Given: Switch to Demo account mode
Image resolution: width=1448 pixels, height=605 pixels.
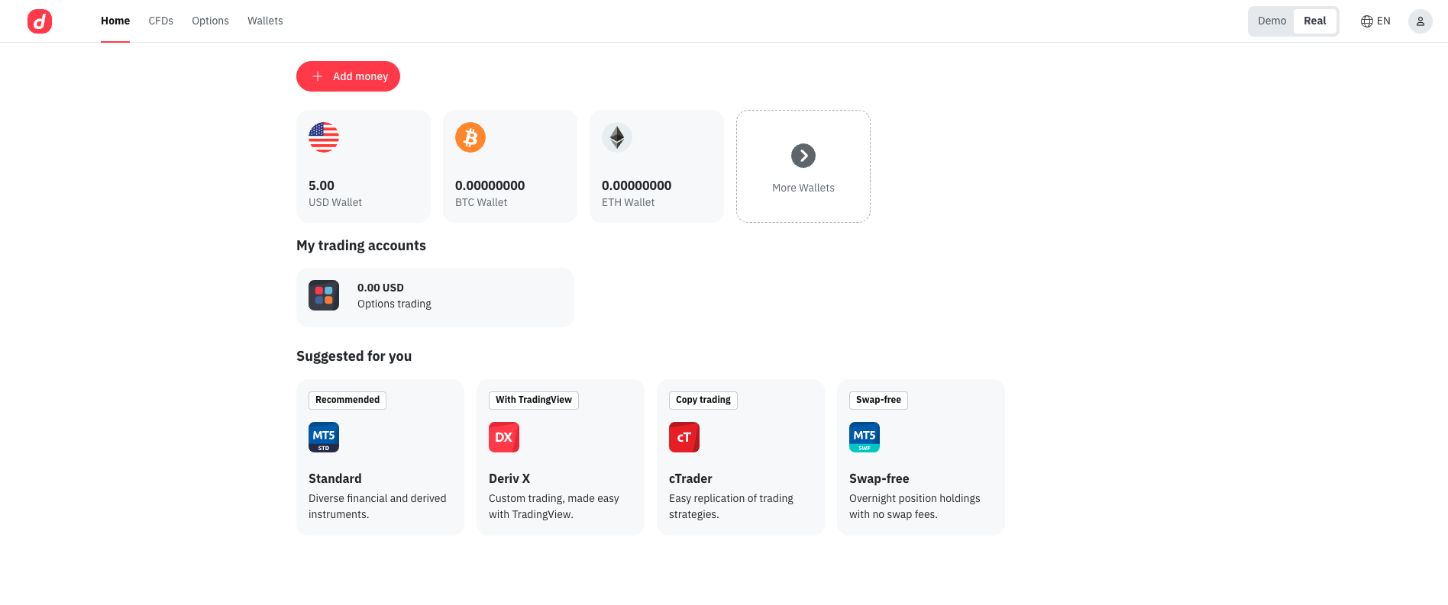Looking at the screenshot, I should [x=1272, y=21].
